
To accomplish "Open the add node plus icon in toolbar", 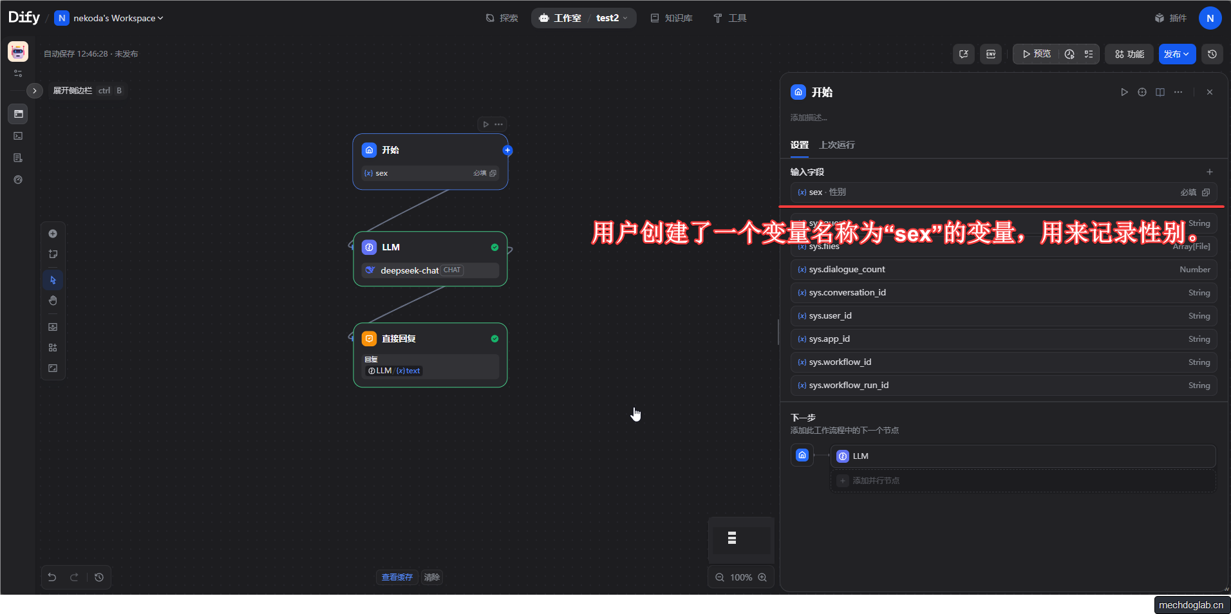I will [x=53, y=234].
